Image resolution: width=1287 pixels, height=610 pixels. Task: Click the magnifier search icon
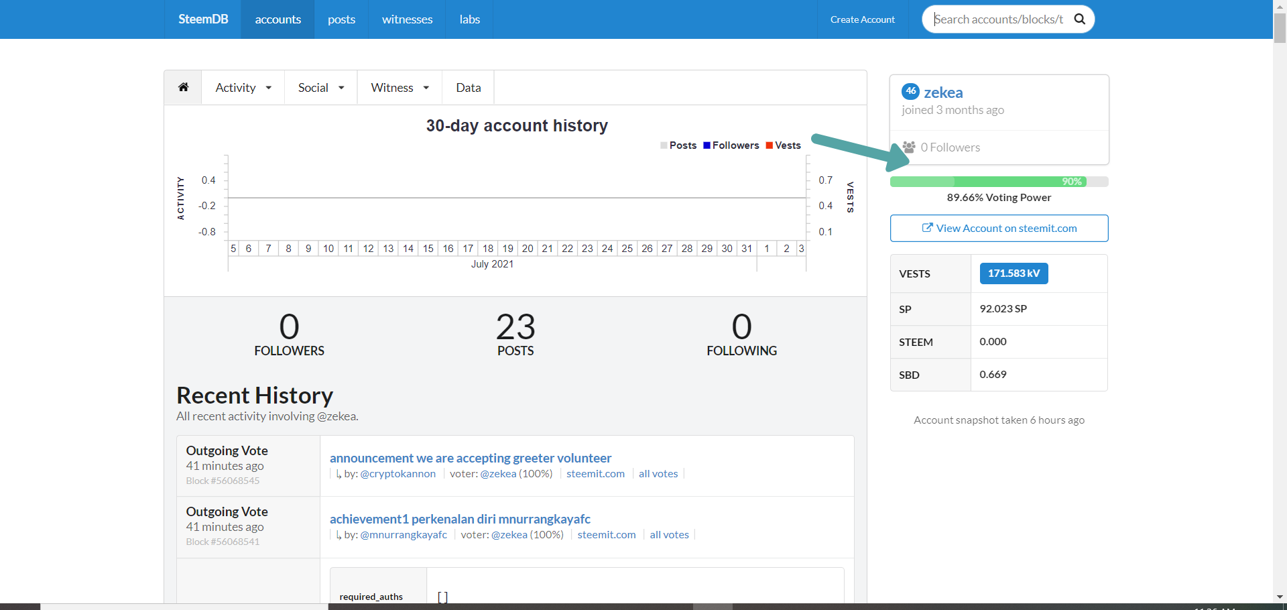[x=1080, y=19]
